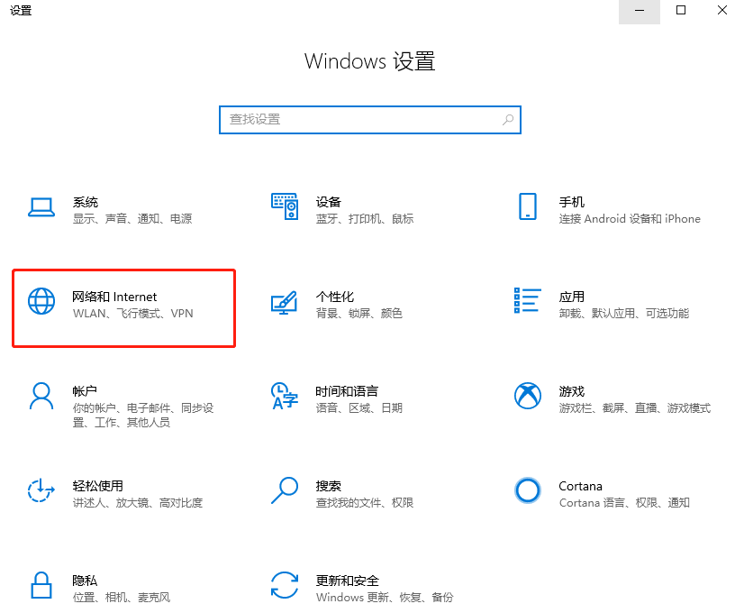Click the 时间和语言 clock icon
The height and width of the screenshot is (613, 735).
[285, 396]
